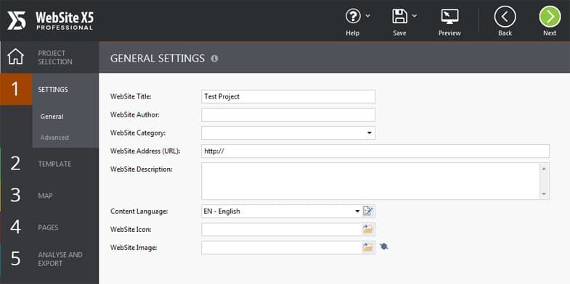This screenshot has width=570, height=284.
Task: Open the Content Language dropdown
Action: (357, 211)
